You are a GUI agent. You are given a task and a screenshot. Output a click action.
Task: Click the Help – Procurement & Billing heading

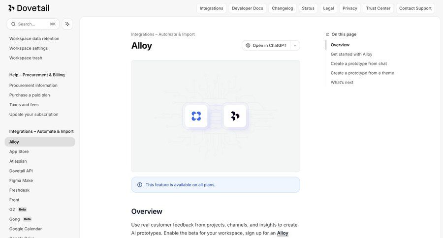(x=37, y=75)
